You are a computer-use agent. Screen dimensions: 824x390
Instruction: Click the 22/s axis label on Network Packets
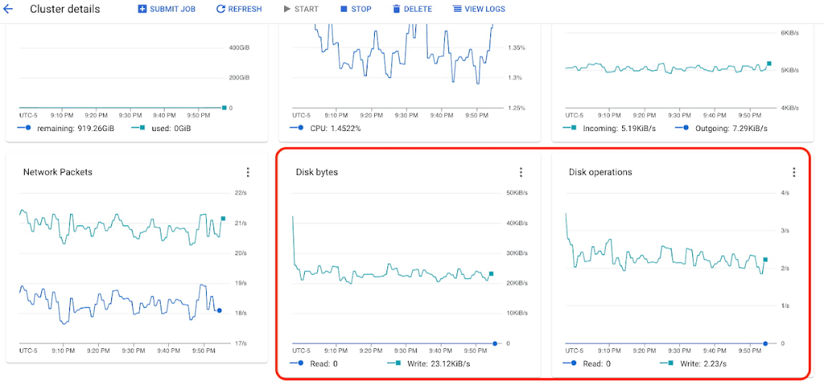point(240,193)
